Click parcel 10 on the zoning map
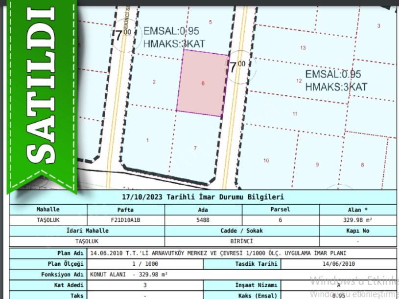Screen dimensions: 399x299 click(266, 160)
